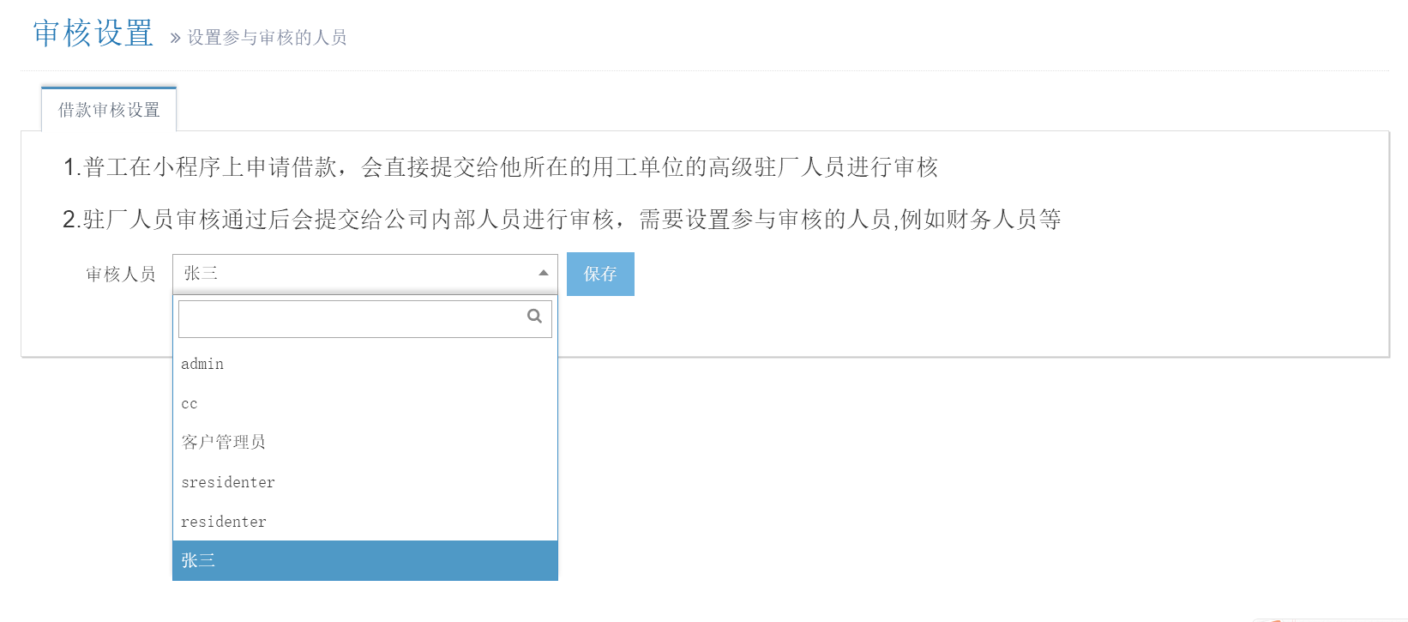Choose the residenter option

click(365, 522)
